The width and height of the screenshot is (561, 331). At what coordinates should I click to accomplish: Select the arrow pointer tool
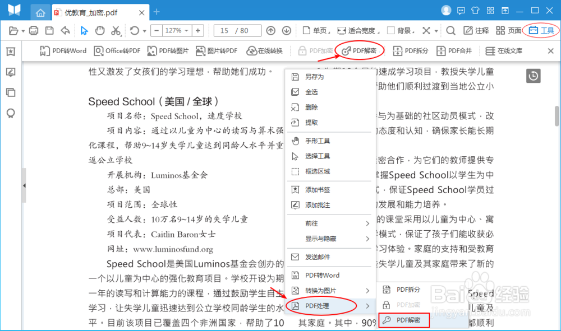point(84,31)
